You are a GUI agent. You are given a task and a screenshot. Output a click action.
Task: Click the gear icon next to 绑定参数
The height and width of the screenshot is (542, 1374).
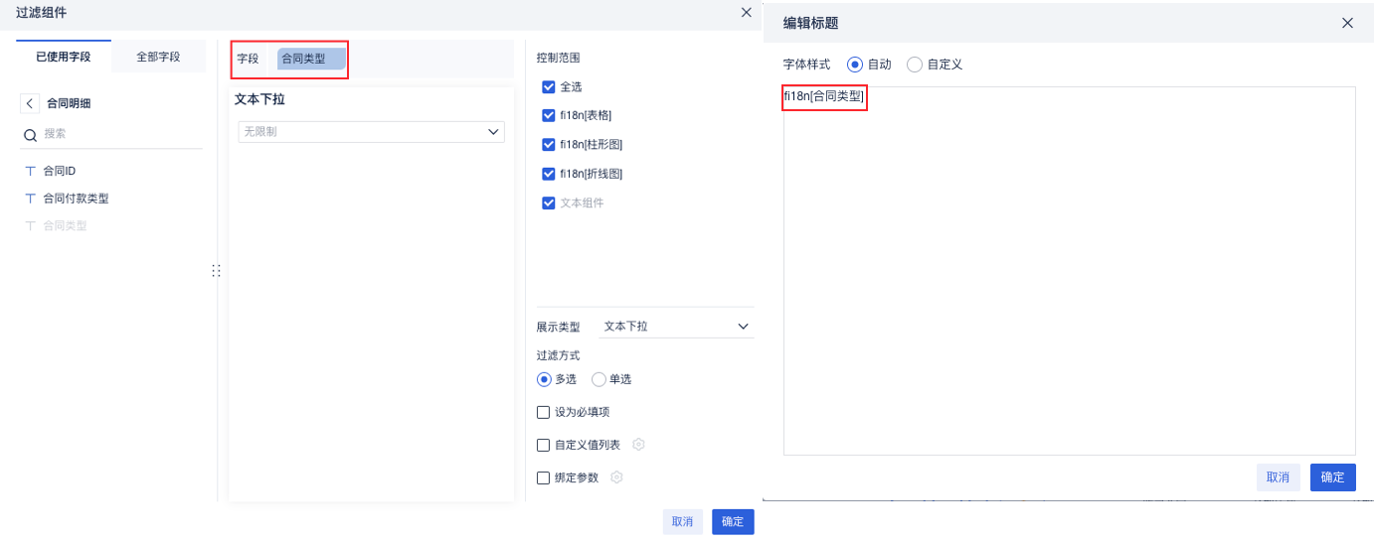616,477
